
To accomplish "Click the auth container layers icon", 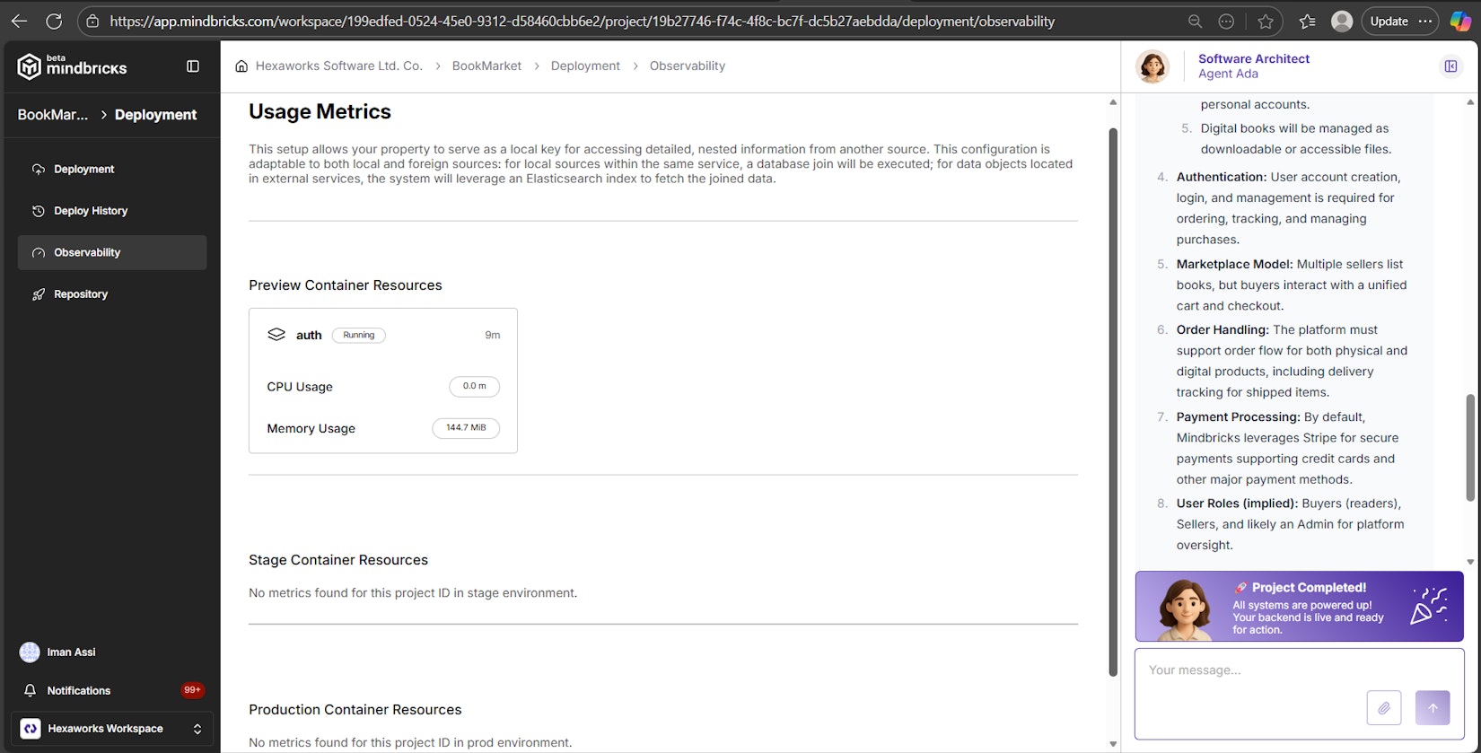I will pyautogui.click(x=276, y=335).
